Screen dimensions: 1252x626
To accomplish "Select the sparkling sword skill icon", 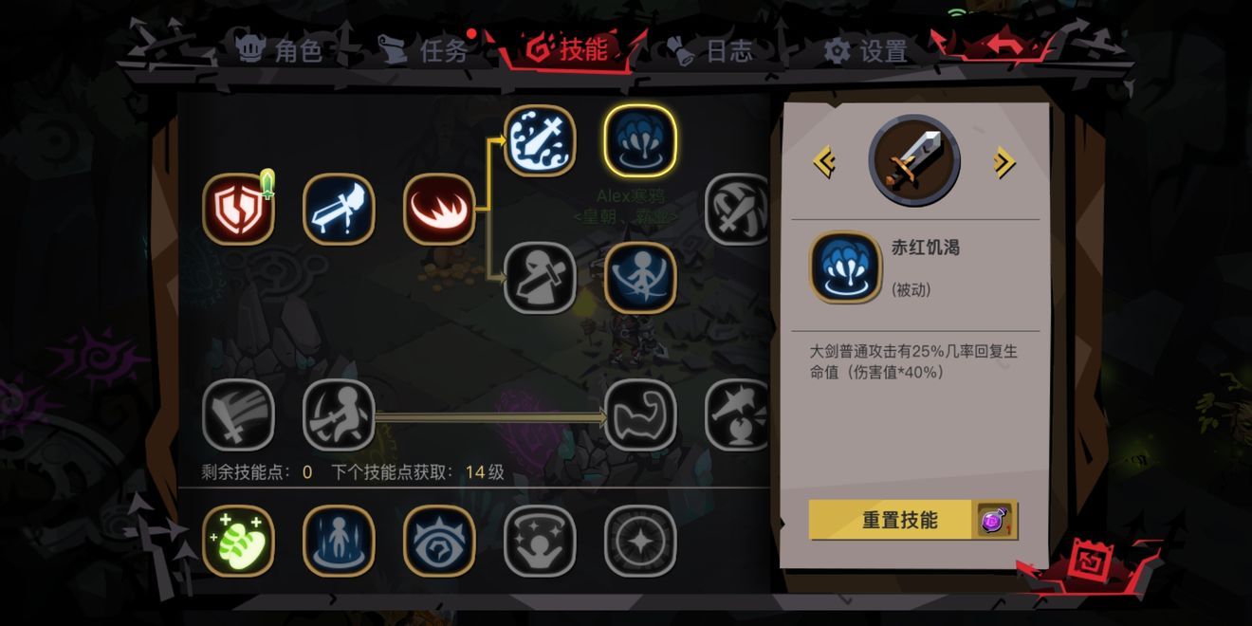I will point(540,140).
